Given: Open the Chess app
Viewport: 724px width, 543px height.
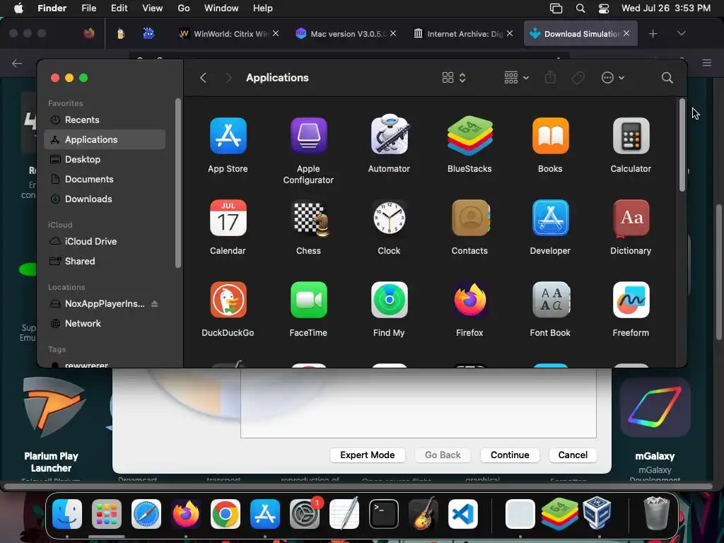Looking at the screenshot, I should [x=311, y=218].
